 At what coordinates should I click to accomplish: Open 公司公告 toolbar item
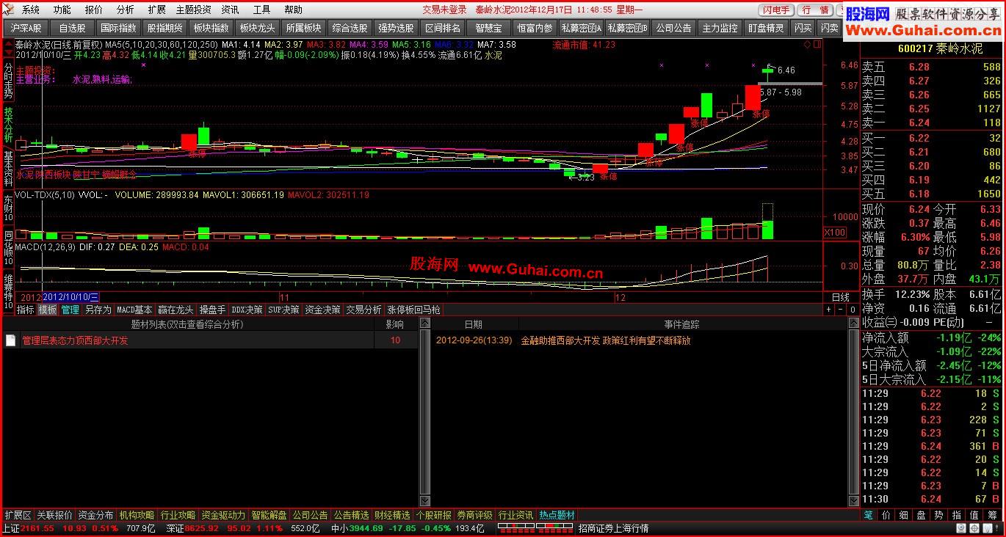[x=673, y=28]
